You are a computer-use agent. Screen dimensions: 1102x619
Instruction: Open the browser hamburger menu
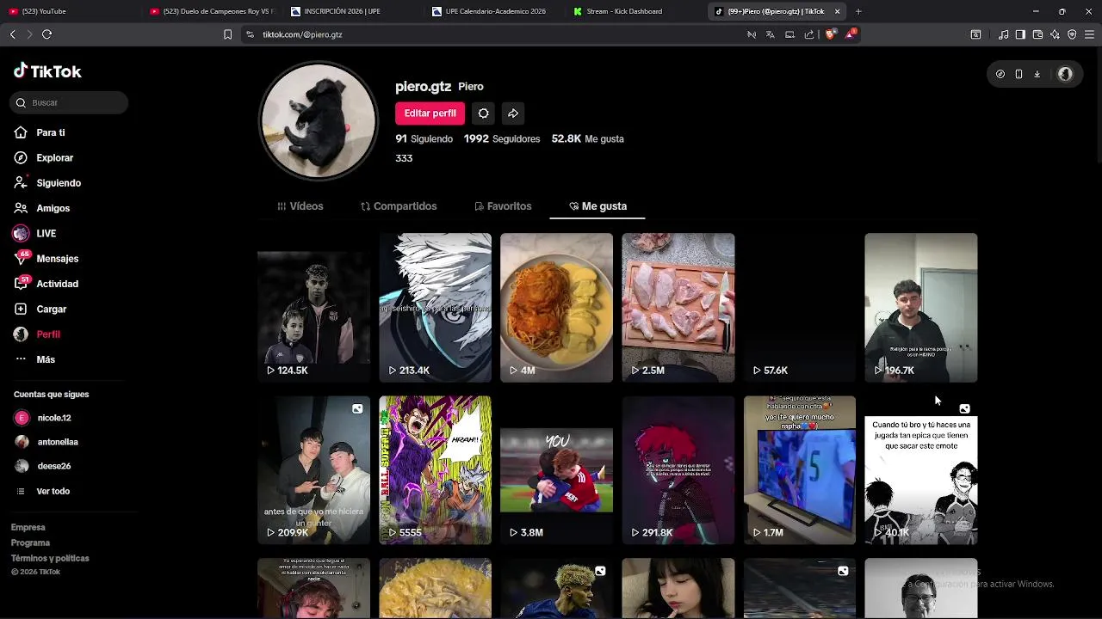tap(1089, 34)
